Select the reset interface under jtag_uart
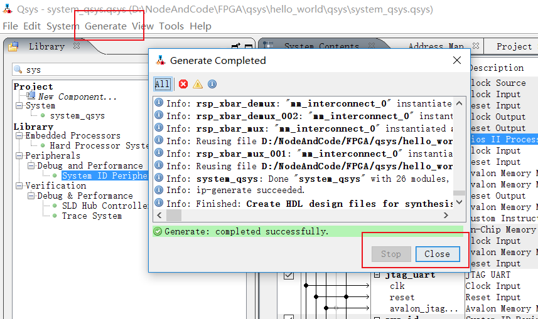Image resolution: width=538 pixels, height=319 pixels. [x=402, y=298]
